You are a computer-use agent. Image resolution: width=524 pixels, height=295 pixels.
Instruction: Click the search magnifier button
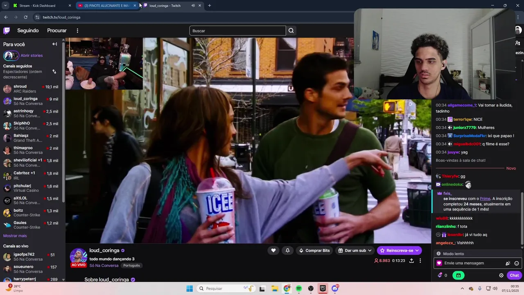(x=291, y=31)
